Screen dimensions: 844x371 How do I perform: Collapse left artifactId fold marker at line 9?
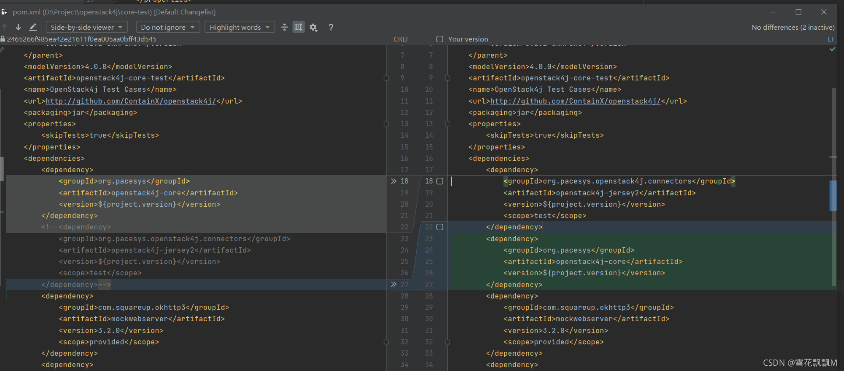pyautogui.click(x=386, y=78)
